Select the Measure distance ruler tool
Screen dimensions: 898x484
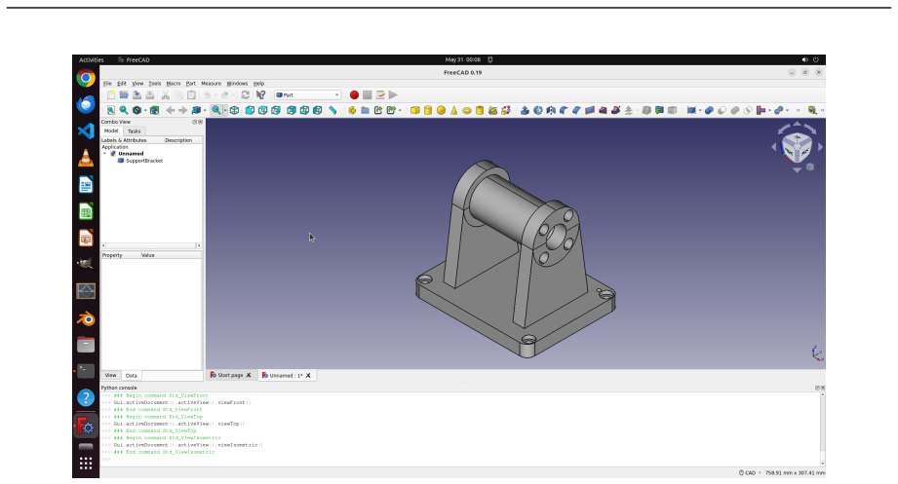332,110
